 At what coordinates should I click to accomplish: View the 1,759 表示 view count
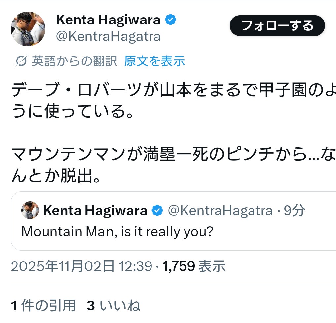194,266
